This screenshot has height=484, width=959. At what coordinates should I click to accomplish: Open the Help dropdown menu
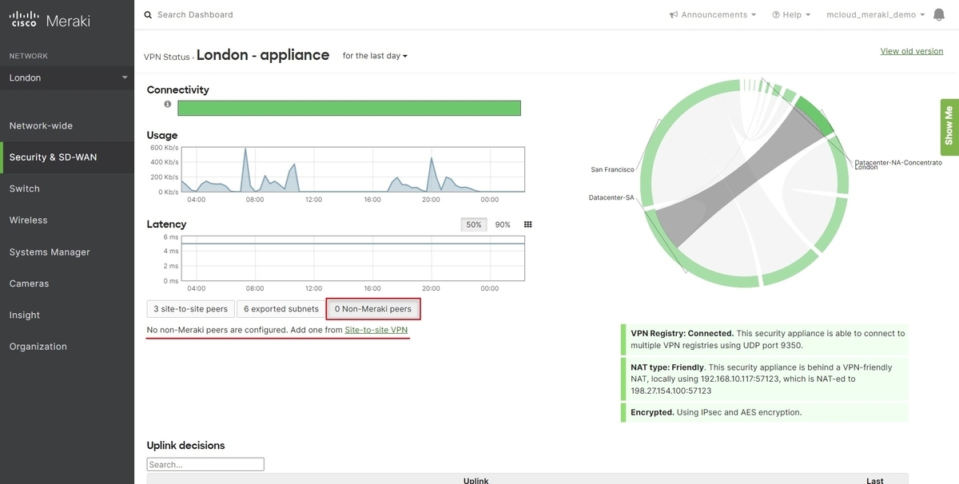(791, 14)
